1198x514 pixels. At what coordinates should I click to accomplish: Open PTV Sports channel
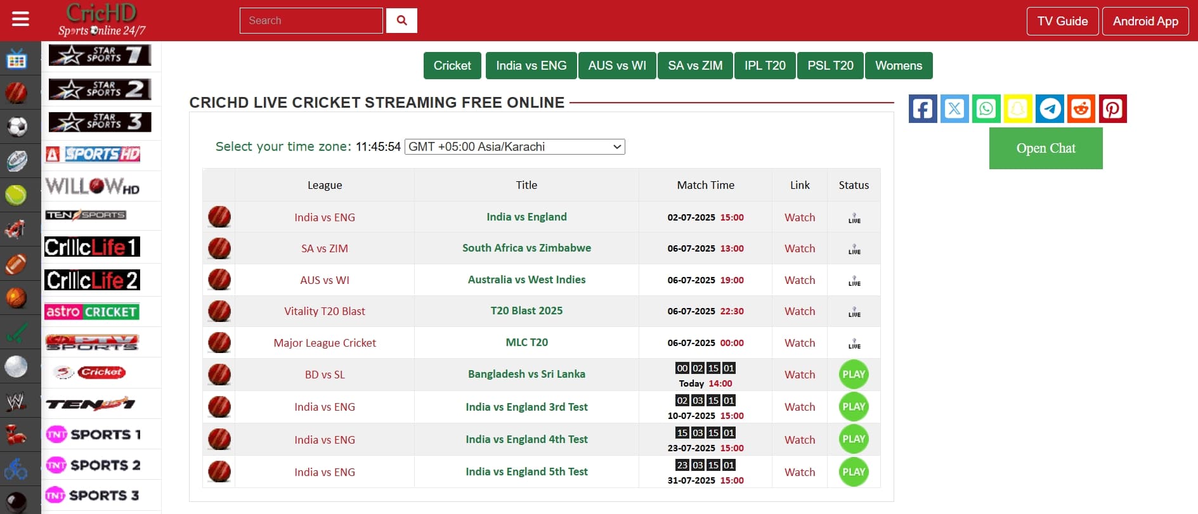click(x=93, y=342)
